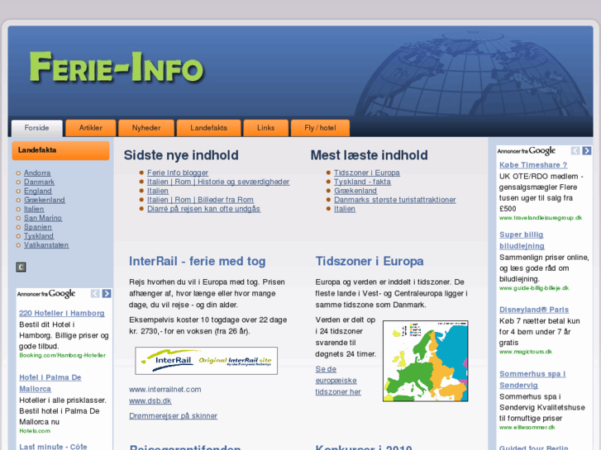Click www.guide-billig-billeje.dk ad URL
This screenshot has height=450, width=601.
tap(534, 288)
